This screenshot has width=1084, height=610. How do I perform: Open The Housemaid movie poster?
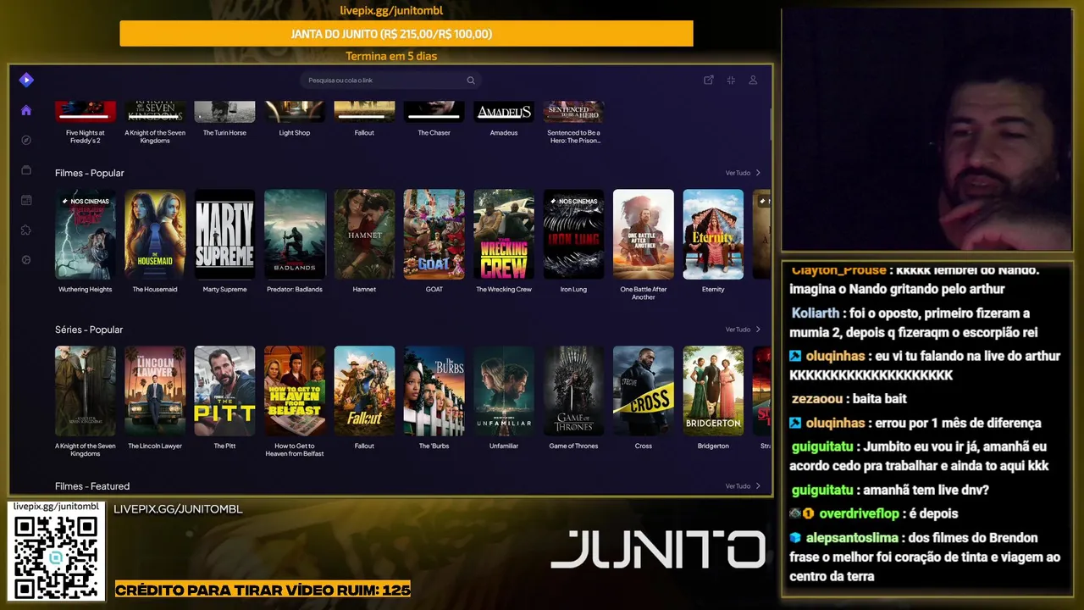pos(155,235)
